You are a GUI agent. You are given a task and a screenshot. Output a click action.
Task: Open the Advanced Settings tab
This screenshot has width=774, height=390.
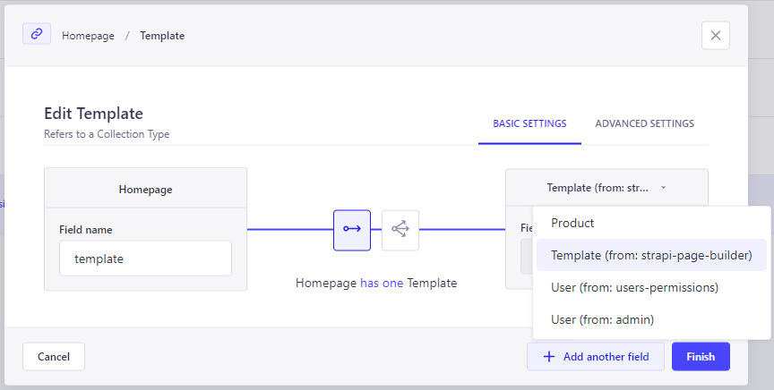tap(644, 123)
